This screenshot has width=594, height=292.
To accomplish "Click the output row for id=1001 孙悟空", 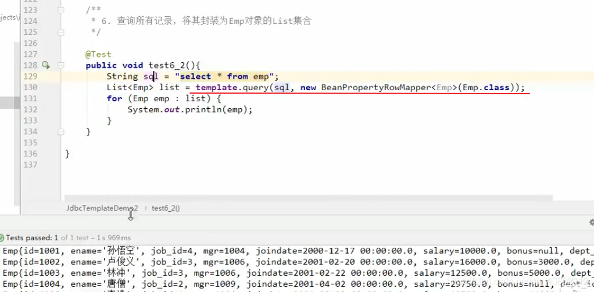I will pos(297,251).
